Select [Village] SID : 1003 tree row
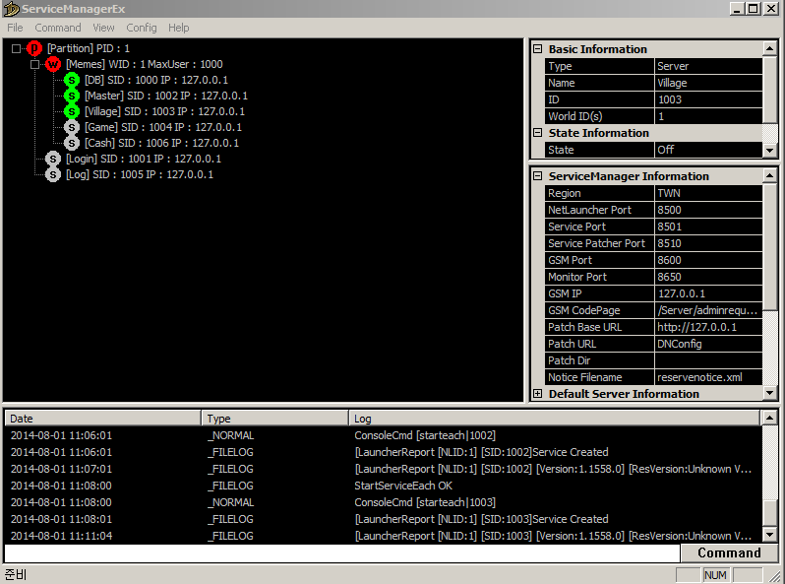 pos(164,111)
